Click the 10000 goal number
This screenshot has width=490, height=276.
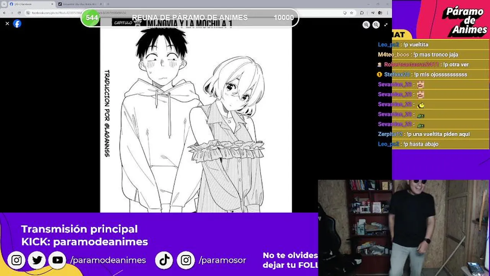click(284, 18)
